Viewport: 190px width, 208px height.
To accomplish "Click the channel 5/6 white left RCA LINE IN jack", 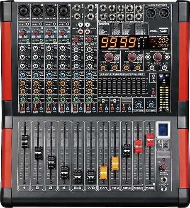I will (80, 25).
